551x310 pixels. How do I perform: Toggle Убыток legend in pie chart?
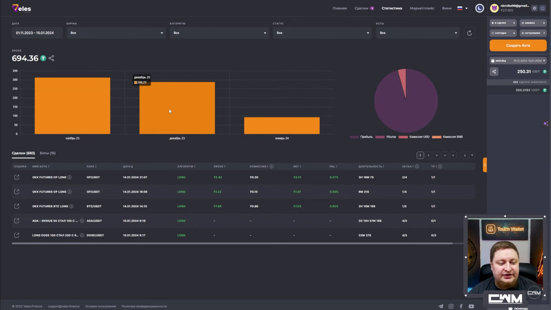click(386, 137)
